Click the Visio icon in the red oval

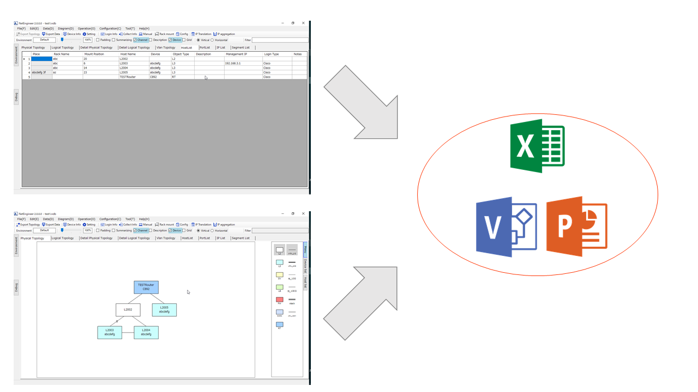(x=506, y=226)
